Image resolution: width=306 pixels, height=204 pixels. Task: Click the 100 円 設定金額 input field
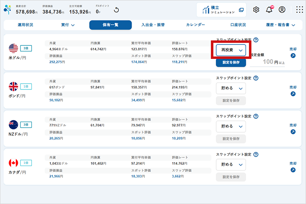pyautogui.click(x=268, y=62)
